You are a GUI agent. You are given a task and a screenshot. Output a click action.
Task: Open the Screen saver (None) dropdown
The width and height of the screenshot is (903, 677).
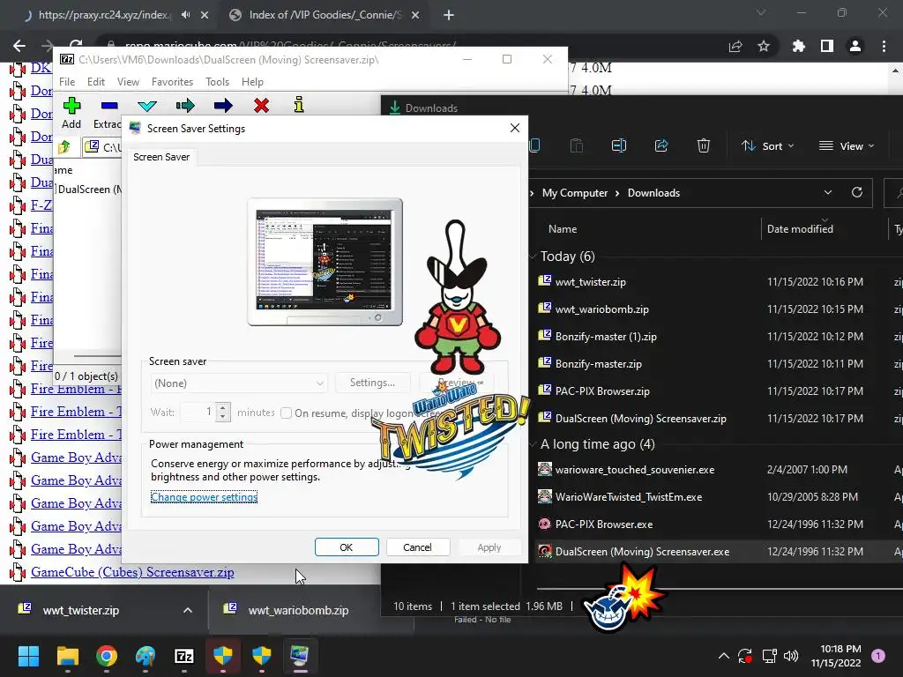coord(239,383)
